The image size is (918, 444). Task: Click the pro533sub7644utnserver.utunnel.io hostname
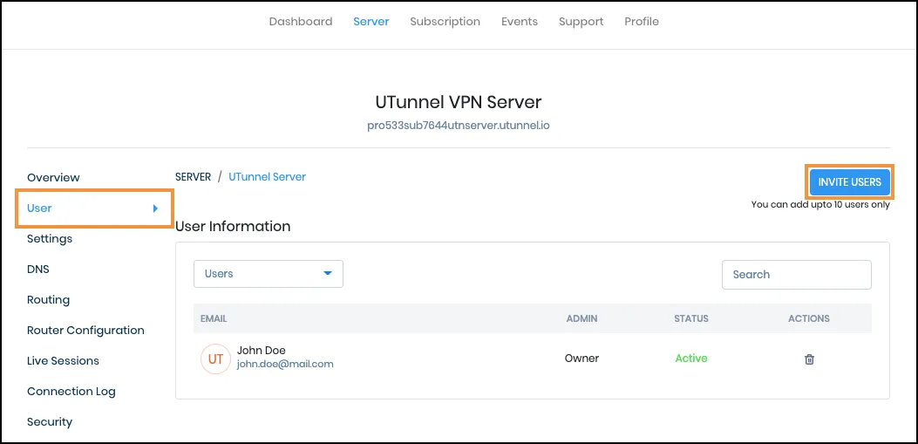(x=459, y=126)
